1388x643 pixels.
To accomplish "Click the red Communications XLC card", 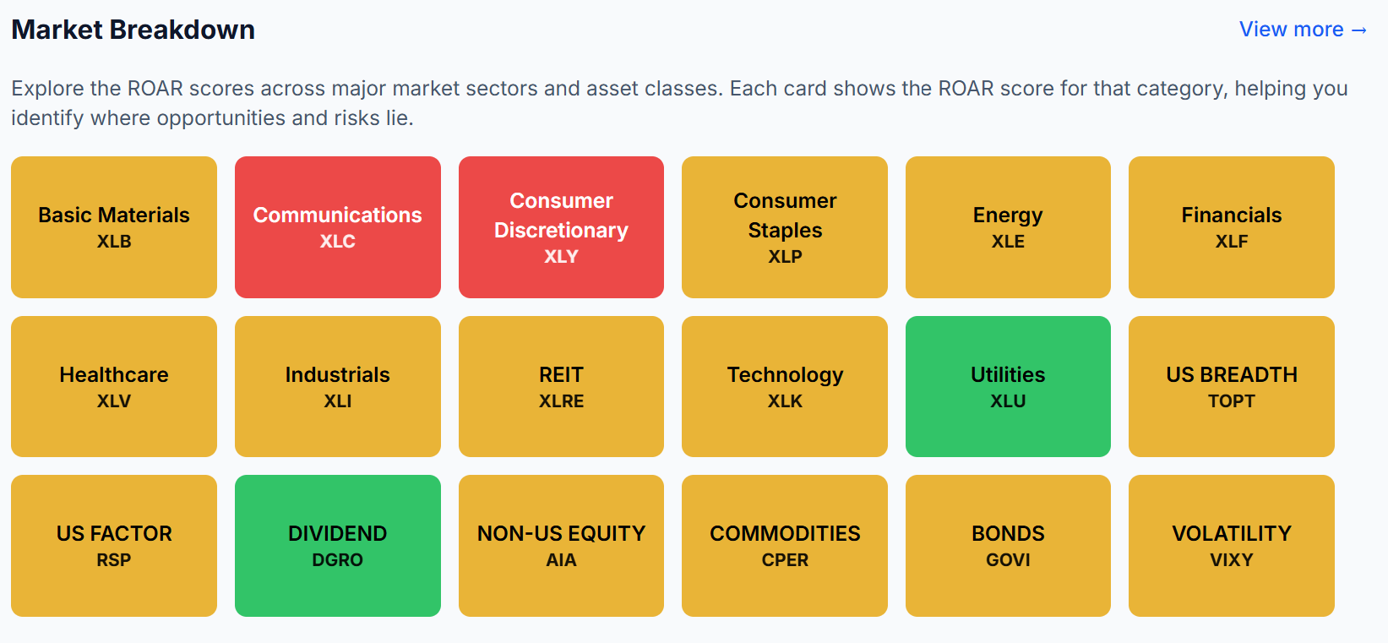I will point(338,227).
